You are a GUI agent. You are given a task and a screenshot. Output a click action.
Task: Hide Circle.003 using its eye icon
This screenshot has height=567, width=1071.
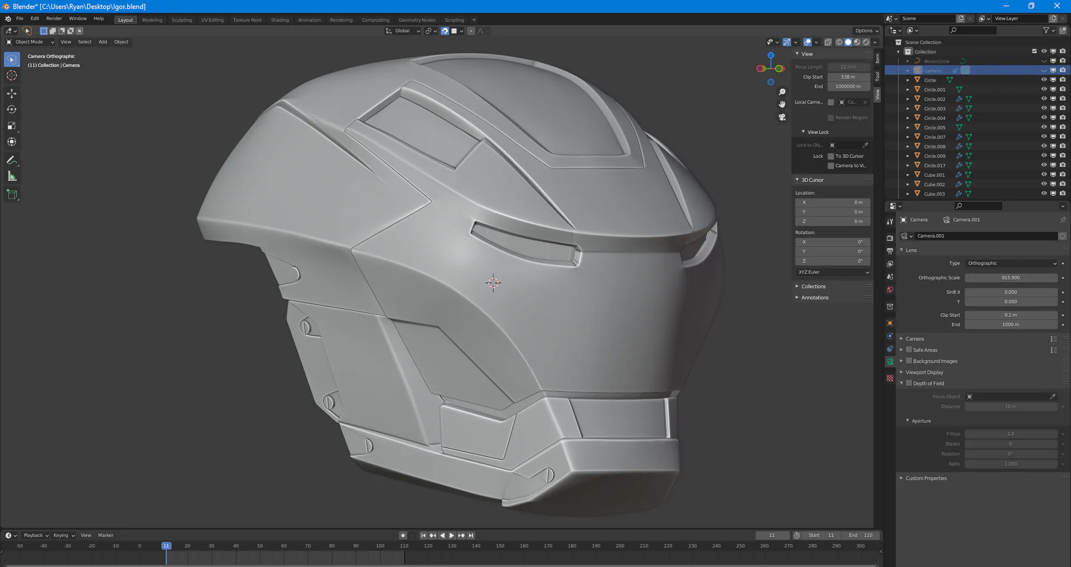tap(1044, 108)
